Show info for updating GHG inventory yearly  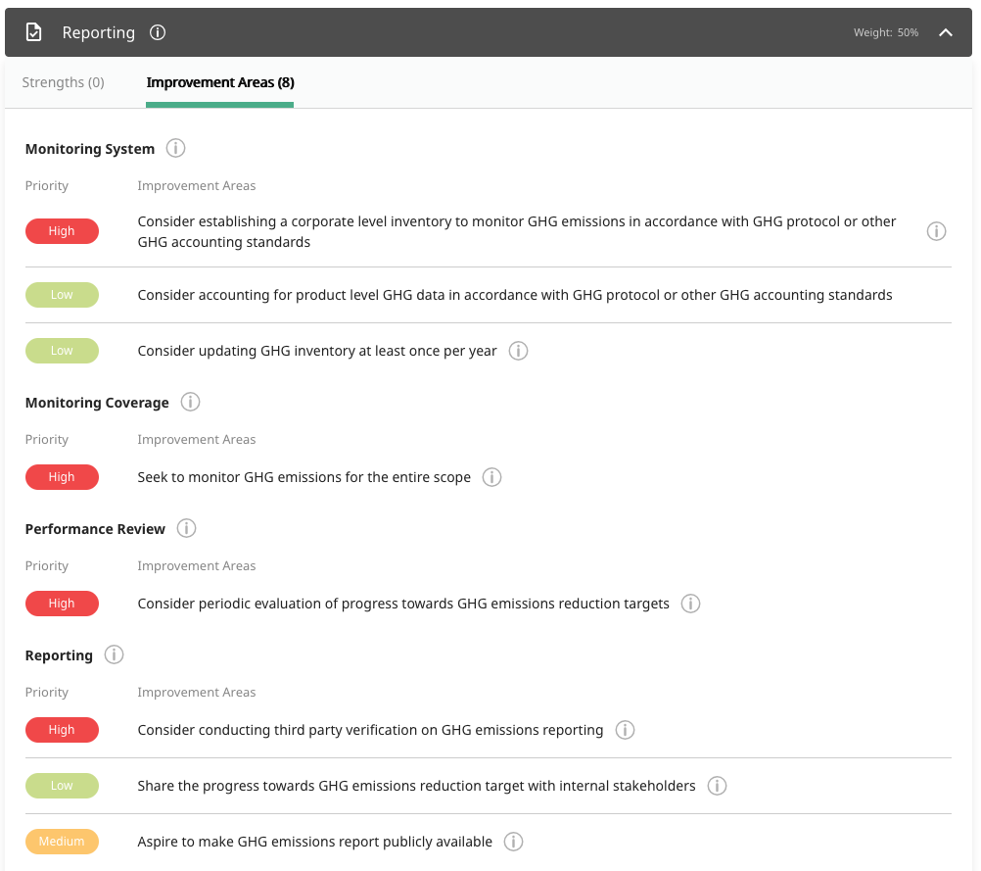click(519, 351)
